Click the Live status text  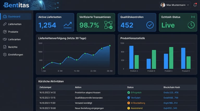(168, 25)
